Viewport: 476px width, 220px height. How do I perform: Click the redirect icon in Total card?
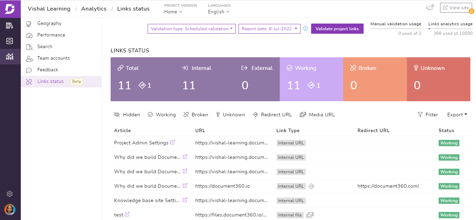pyautogui.click(x=142, y=85)
